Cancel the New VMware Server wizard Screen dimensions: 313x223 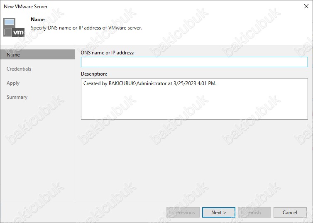[x=290, y=213]
